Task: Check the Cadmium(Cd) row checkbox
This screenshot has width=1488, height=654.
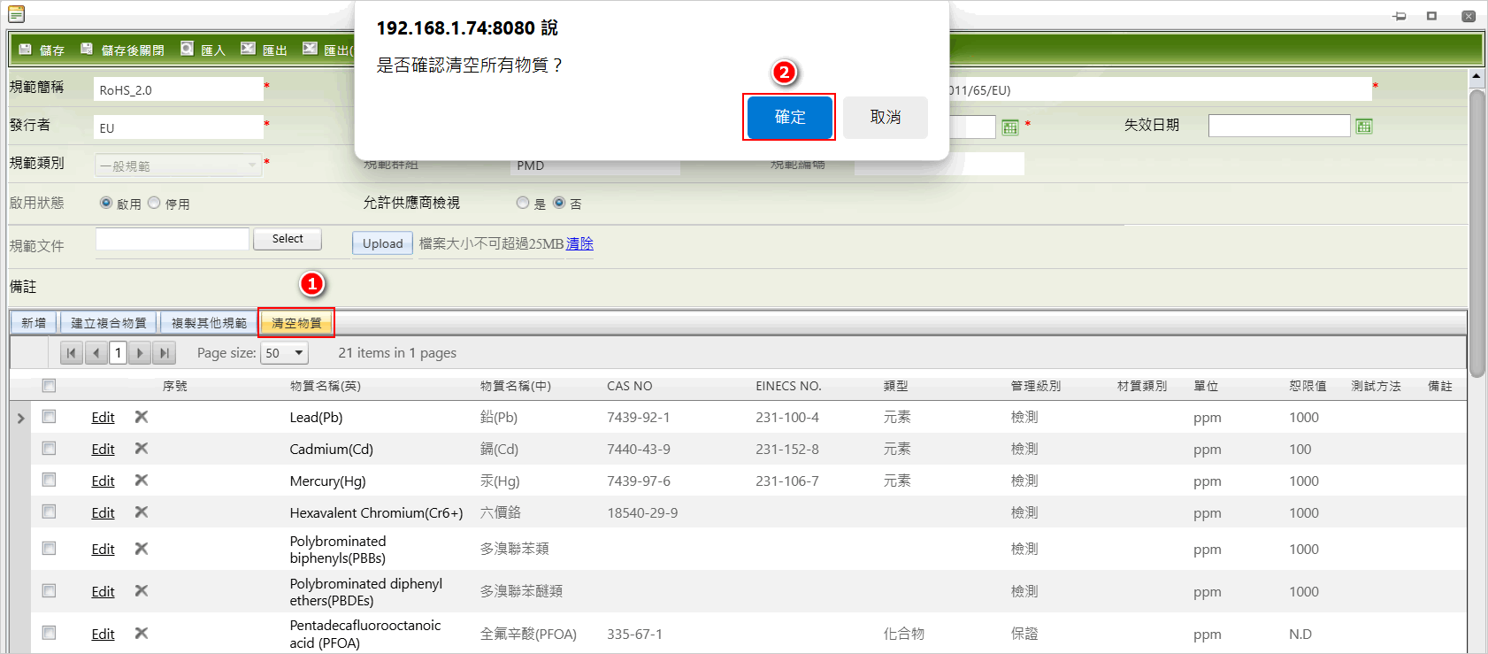Action: [x=49, y=449]
